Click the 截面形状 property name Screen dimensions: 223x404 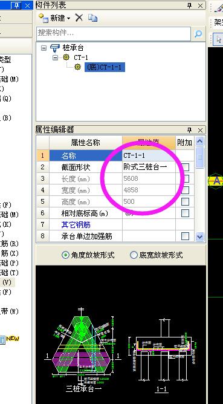pos(76,167)
